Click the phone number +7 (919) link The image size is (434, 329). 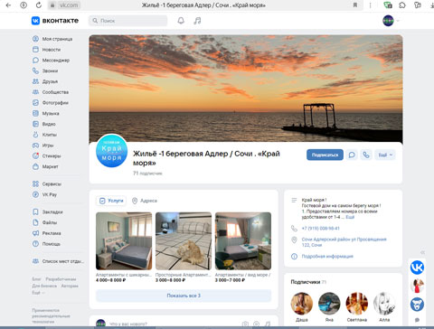coord(321,229)
